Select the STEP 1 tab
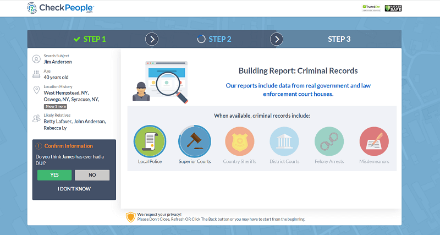 coord(90,39)
